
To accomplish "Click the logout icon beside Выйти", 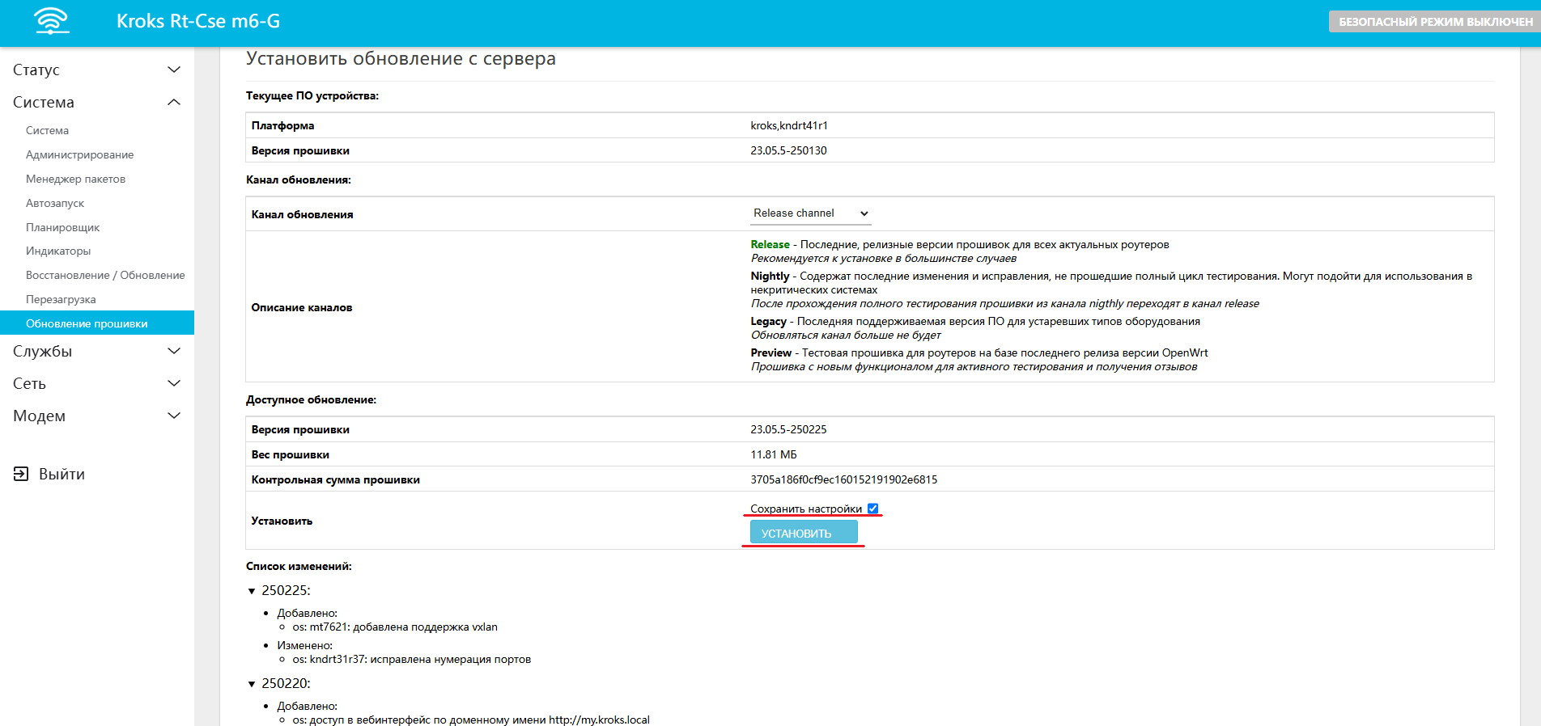I will [x=21, y=474].
